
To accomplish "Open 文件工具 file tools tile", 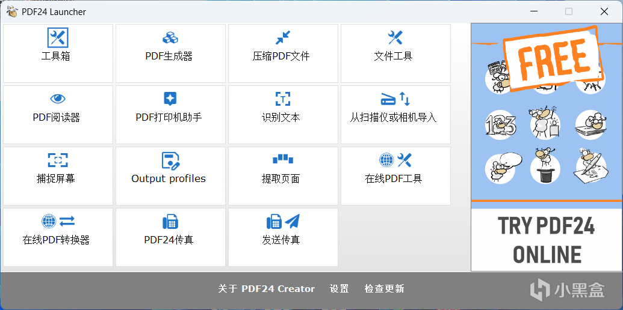I will tap(395, 53).
